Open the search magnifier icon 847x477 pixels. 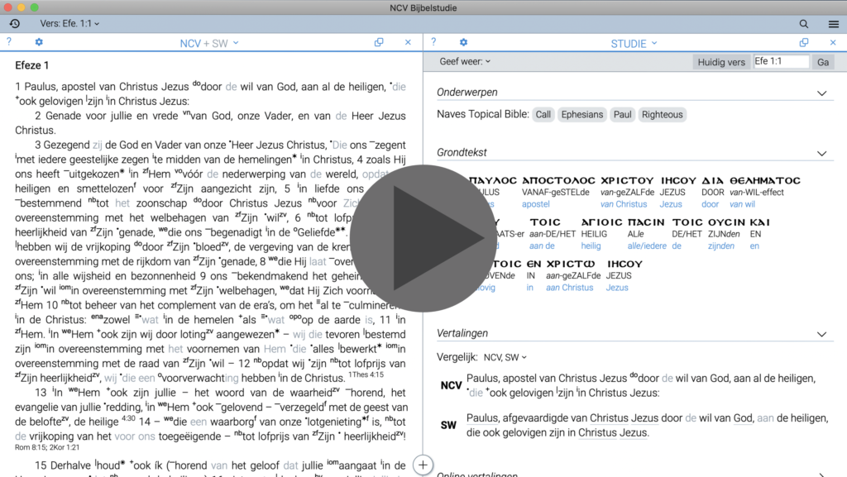pyautogui.click(x=804, y=24)
